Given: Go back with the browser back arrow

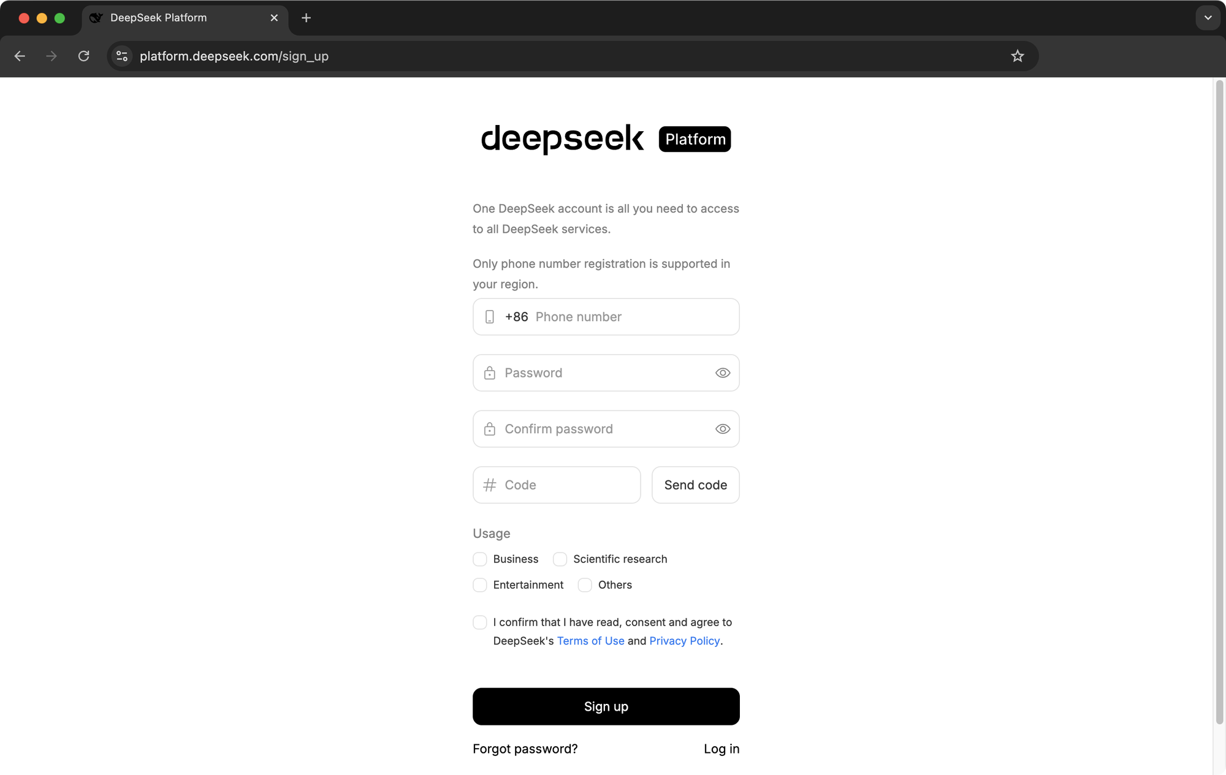Looking at the screenshot, I should (20, 56).
